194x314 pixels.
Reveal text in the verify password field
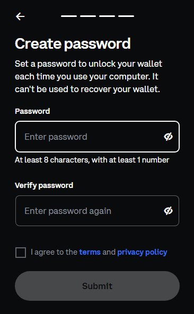pyautogui.click(x=168, y=211)
